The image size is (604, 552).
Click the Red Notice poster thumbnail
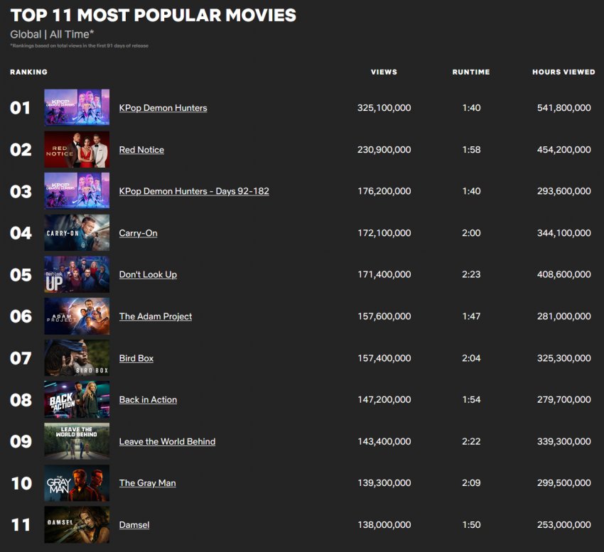(77, 150)
